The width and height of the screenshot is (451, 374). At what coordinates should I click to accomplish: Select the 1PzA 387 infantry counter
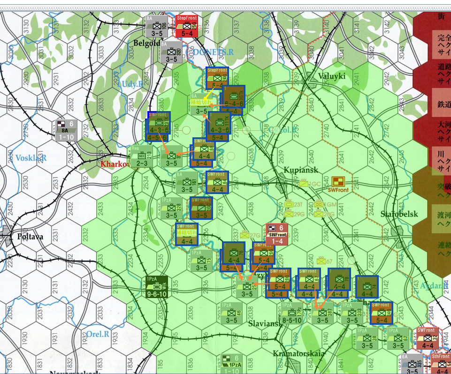[322, 313]
